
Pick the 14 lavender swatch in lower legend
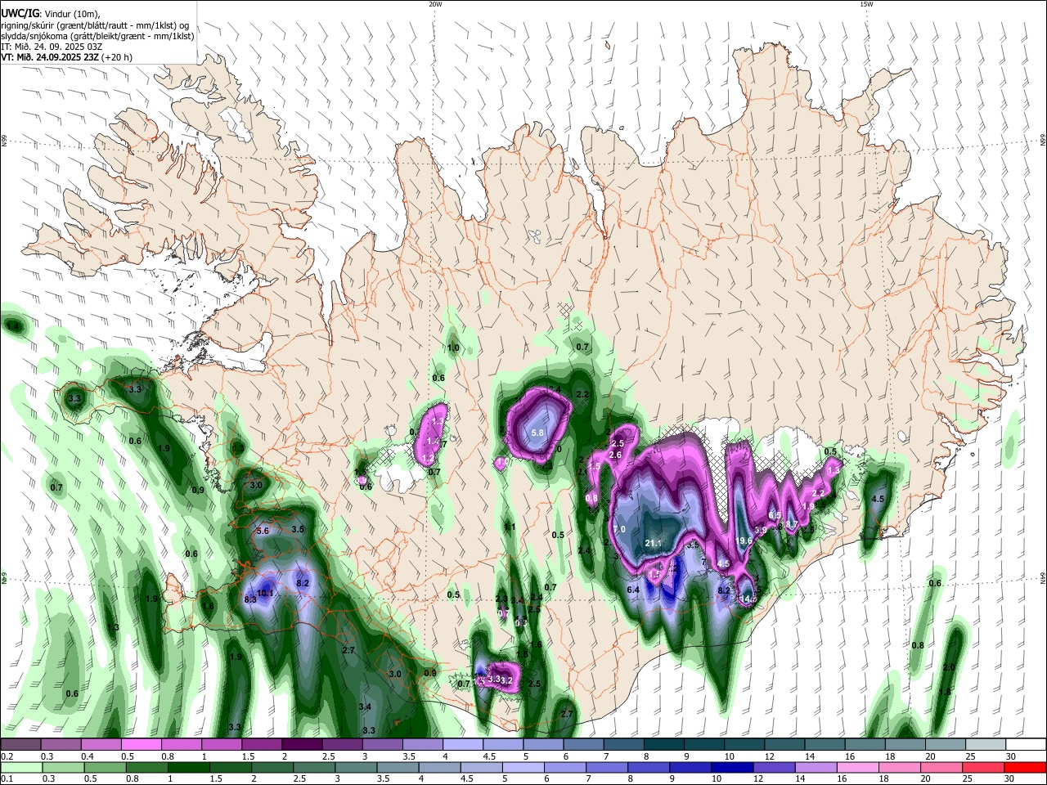coord(816,767)
